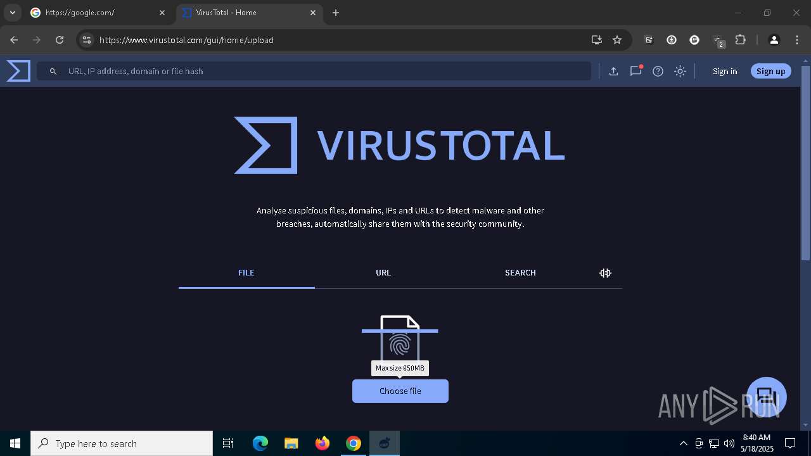Open the clock showing 8:40 AM
Screen dimensions: 811x456
757,443
